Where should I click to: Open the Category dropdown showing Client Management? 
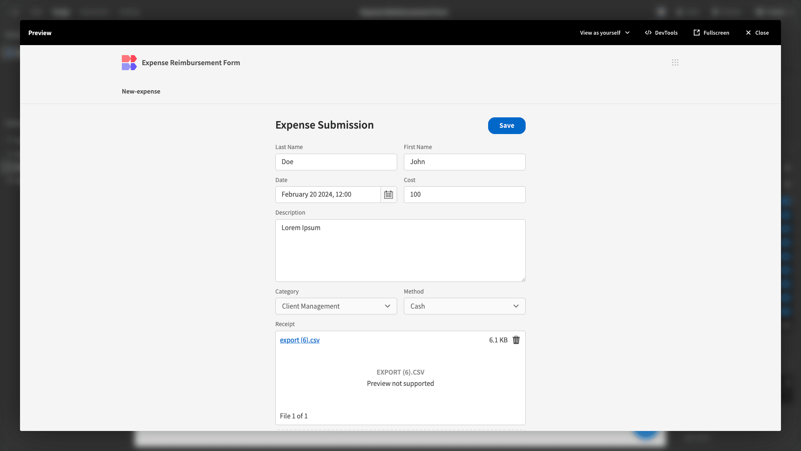(336, 306)
